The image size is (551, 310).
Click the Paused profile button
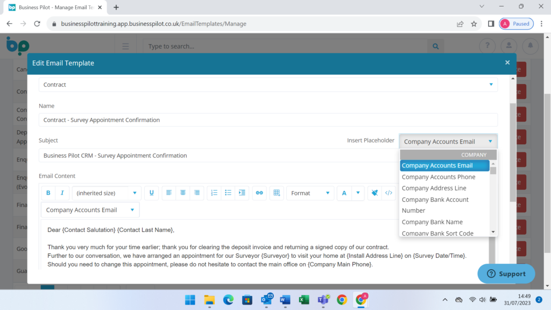[x=516, y=24]
